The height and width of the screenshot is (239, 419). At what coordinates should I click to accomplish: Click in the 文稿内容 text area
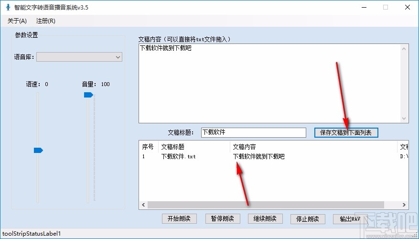click(x=270, y=83)
